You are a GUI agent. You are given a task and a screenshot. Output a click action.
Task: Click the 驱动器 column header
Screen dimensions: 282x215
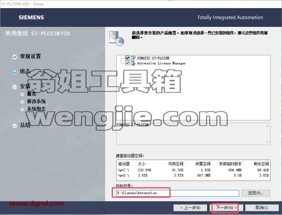tap(127, 164)
